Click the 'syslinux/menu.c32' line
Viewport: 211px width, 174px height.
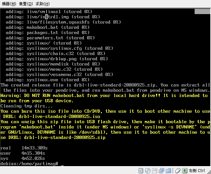pyautogui.click(x=54, y=69)
